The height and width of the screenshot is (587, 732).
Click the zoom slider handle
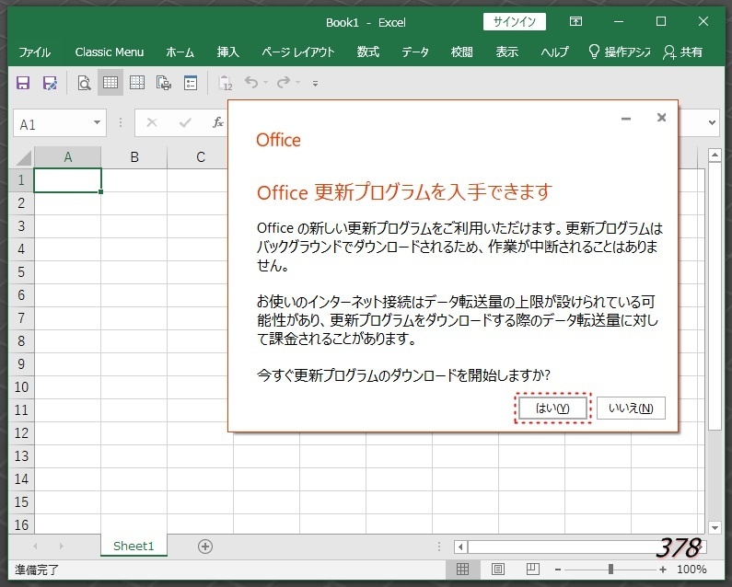(x=610, y=570)
